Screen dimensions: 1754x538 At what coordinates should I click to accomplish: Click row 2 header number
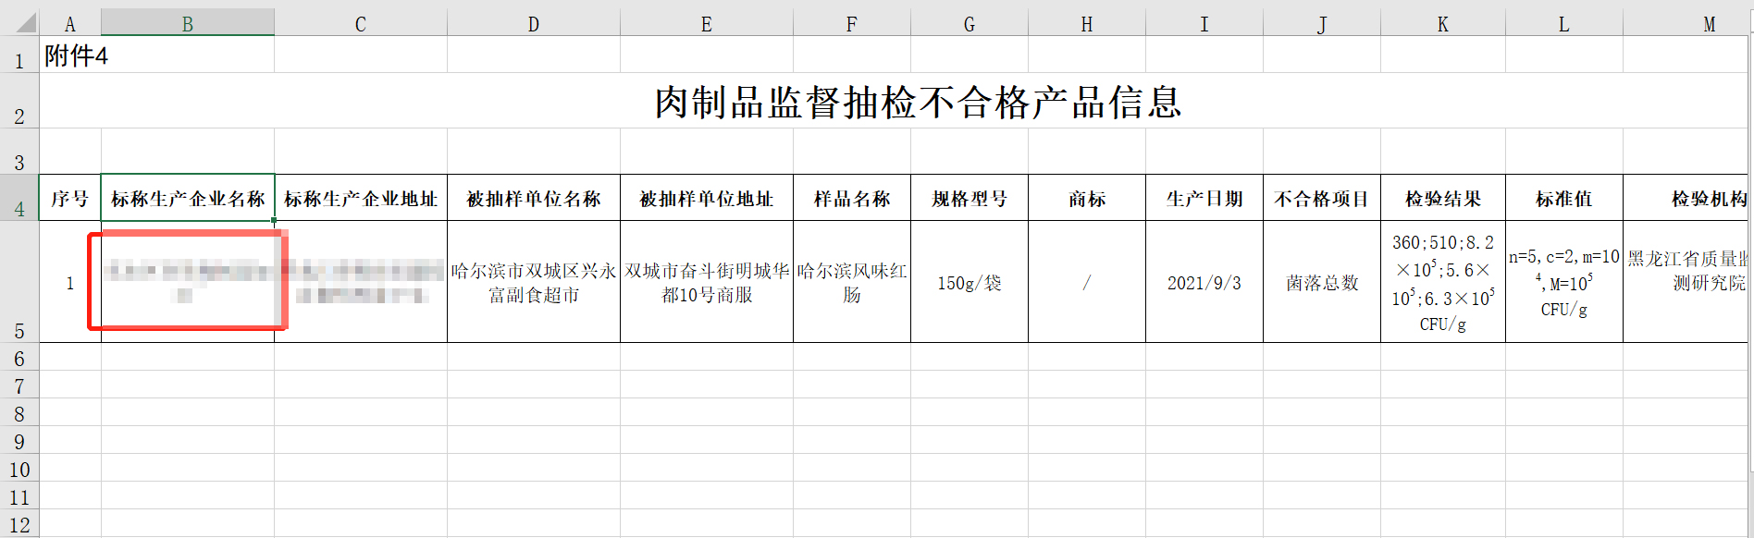click(x=19, y=116)
